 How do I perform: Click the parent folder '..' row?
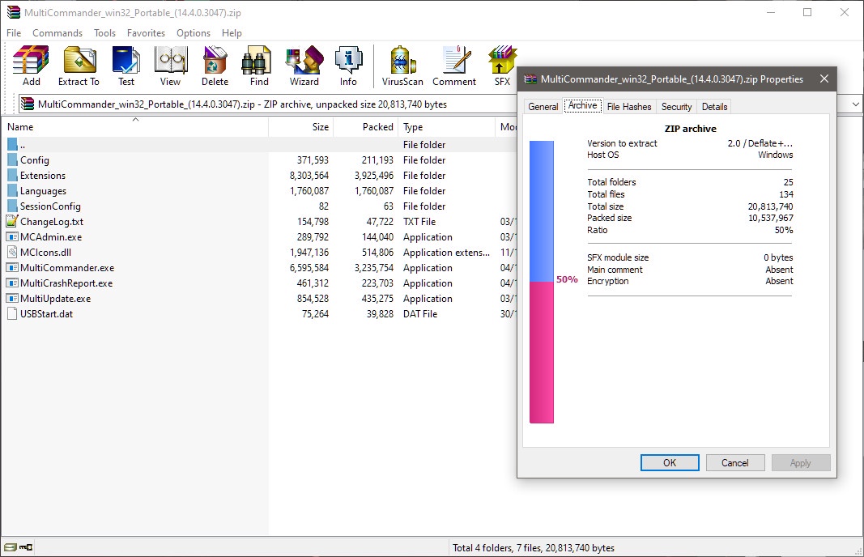259,144
